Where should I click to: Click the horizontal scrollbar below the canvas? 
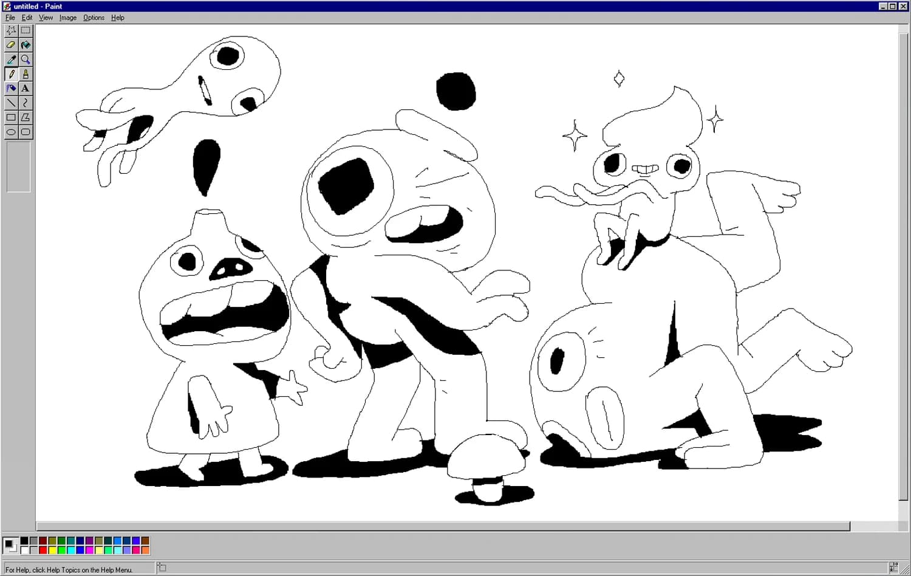pyautogui.click(x=443, y=526)
